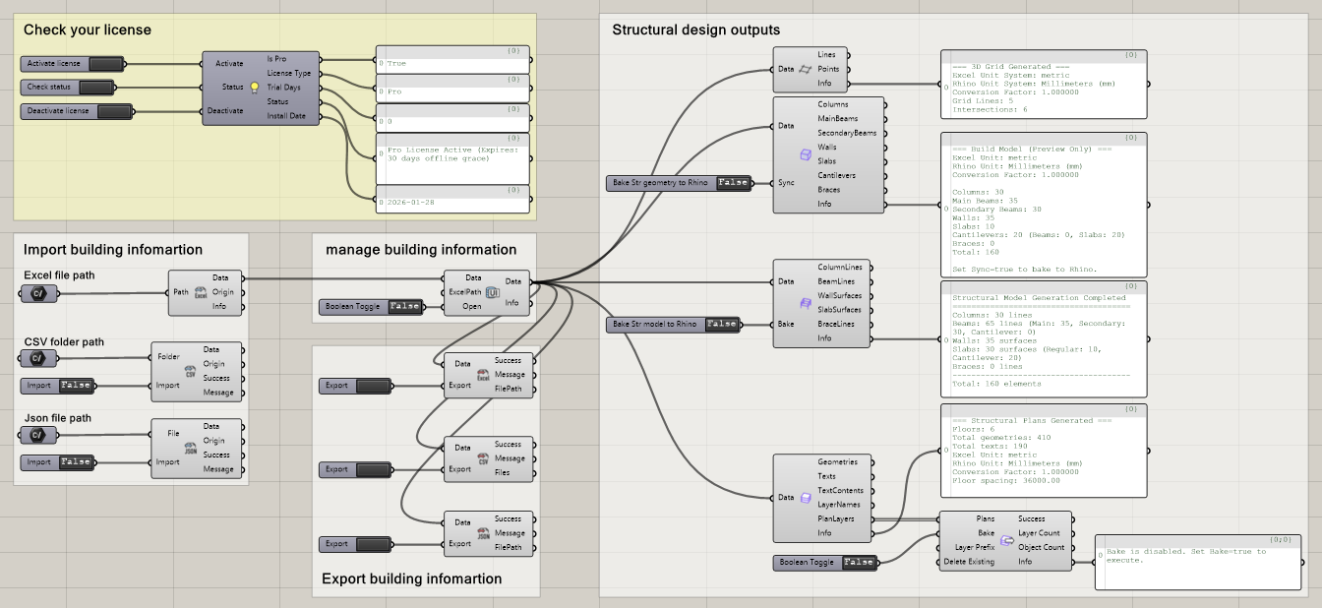Click the icon on the ColumnLines/BeamLines component
This screenshot has height=608, width=1322.
coord(805,303)
